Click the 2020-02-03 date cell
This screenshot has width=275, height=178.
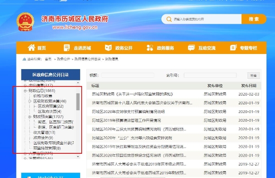[x=249, y=94]
